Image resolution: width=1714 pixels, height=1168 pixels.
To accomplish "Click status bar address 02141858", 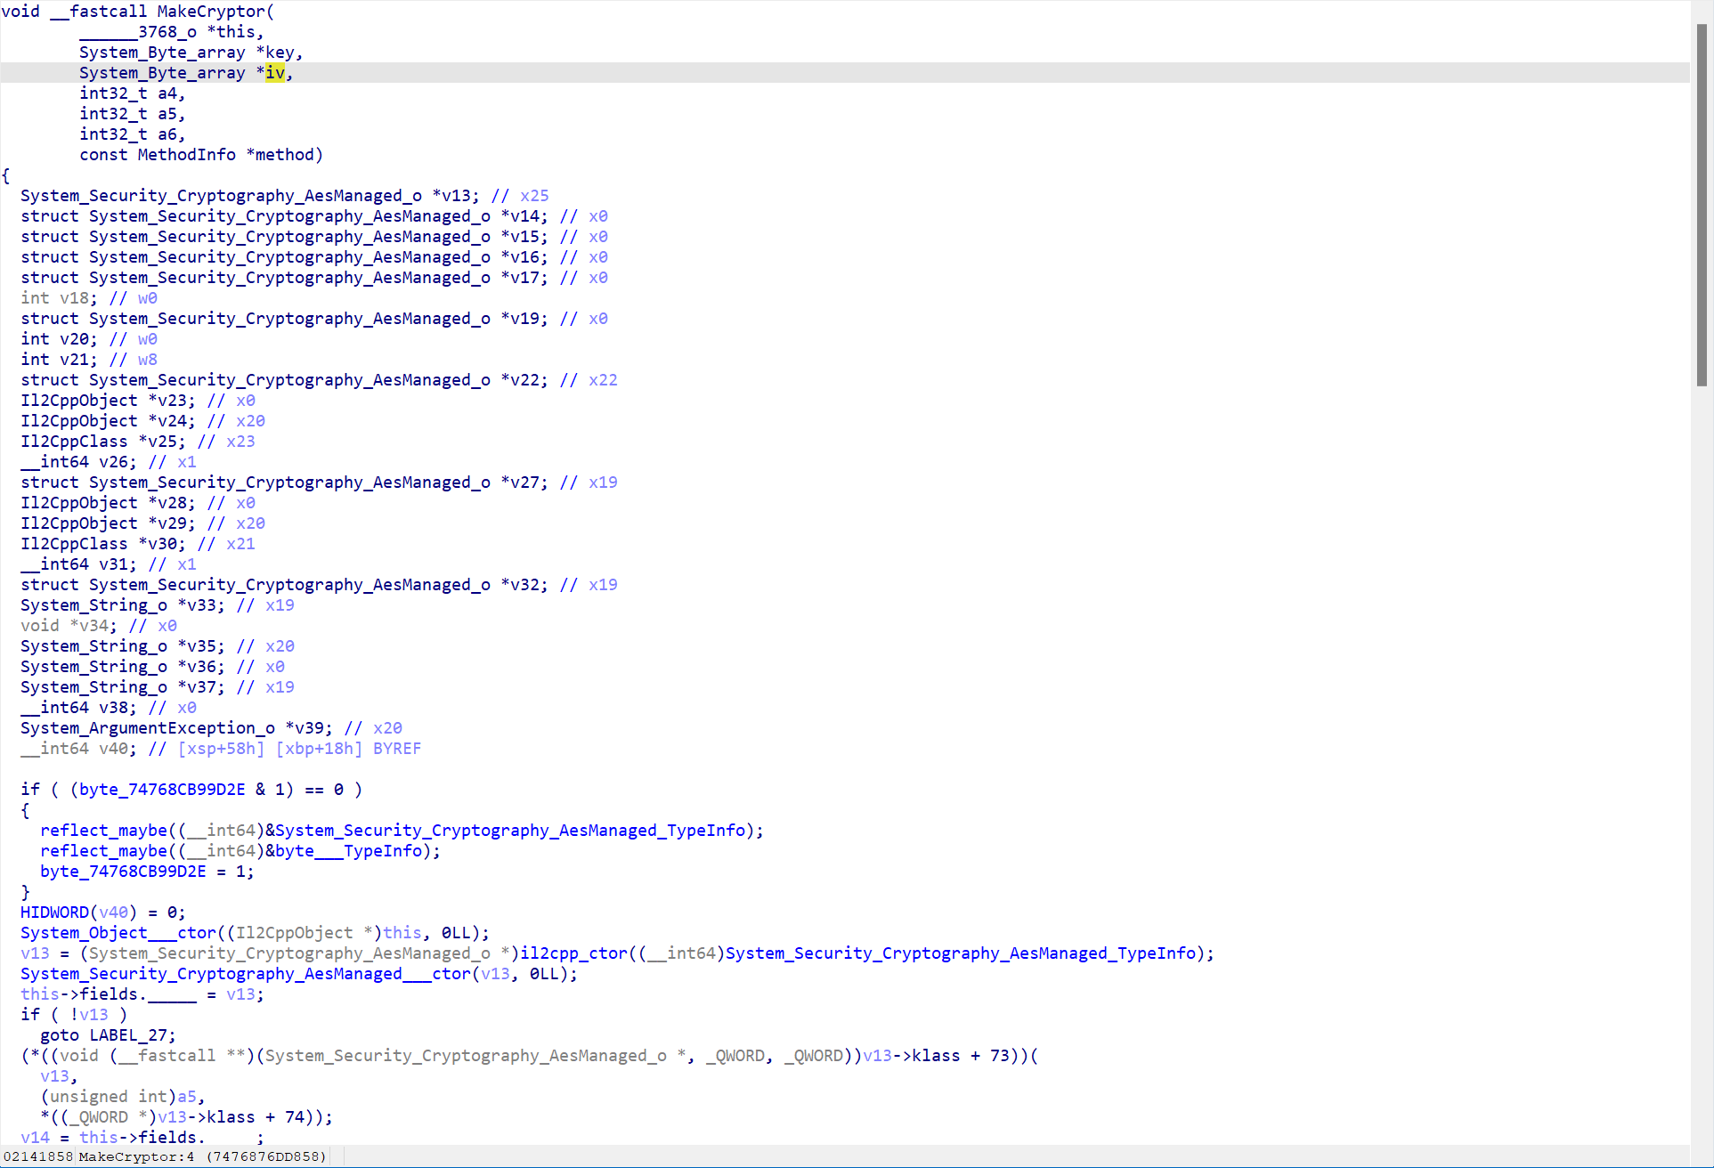I will tap(38, 1156).
